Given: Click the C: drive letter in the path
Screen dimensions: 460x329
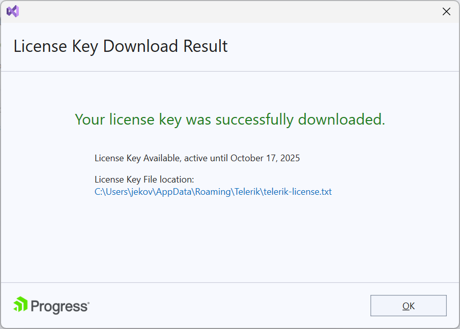Looking at the screenshot, I should (98, 192).
